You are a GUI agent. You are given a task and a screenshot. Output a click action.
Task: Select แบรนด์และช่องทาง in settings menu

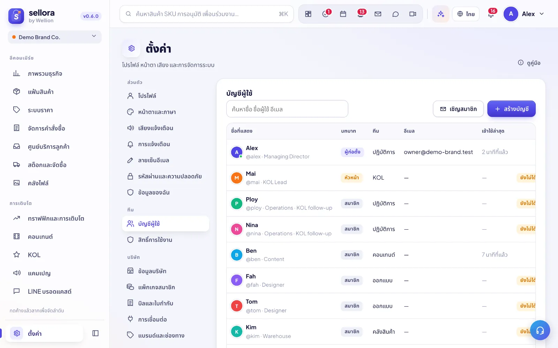coord(166,335)
